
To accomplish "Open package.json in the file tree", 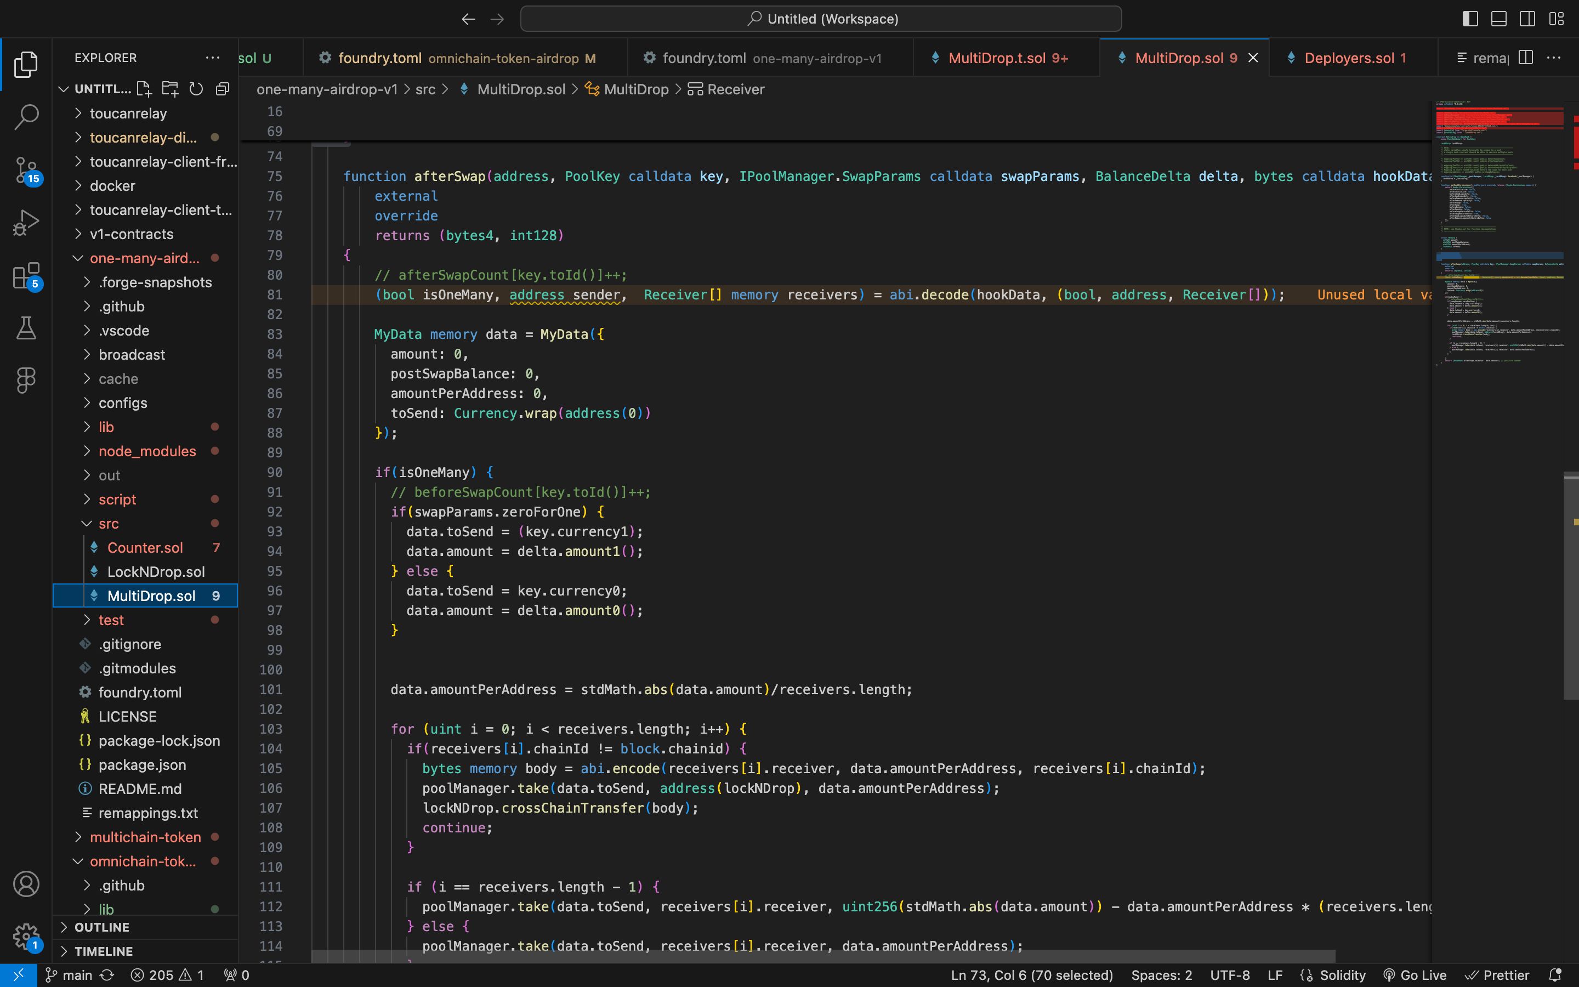I will coord(145,765).
